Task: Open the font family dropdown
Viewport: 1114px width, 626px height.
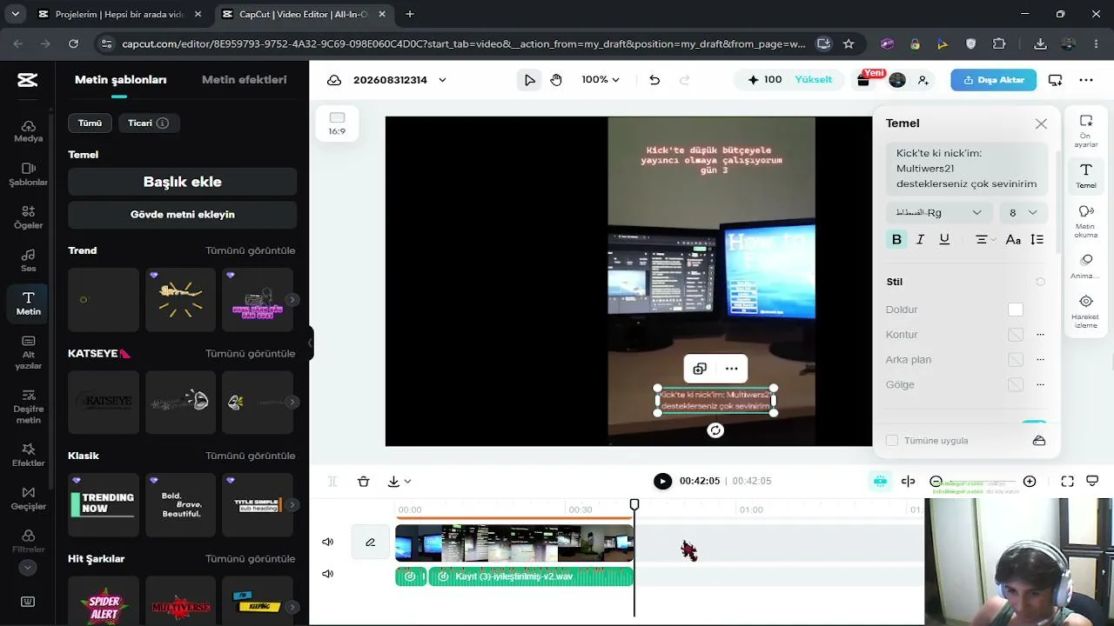Action: point(940,213)
